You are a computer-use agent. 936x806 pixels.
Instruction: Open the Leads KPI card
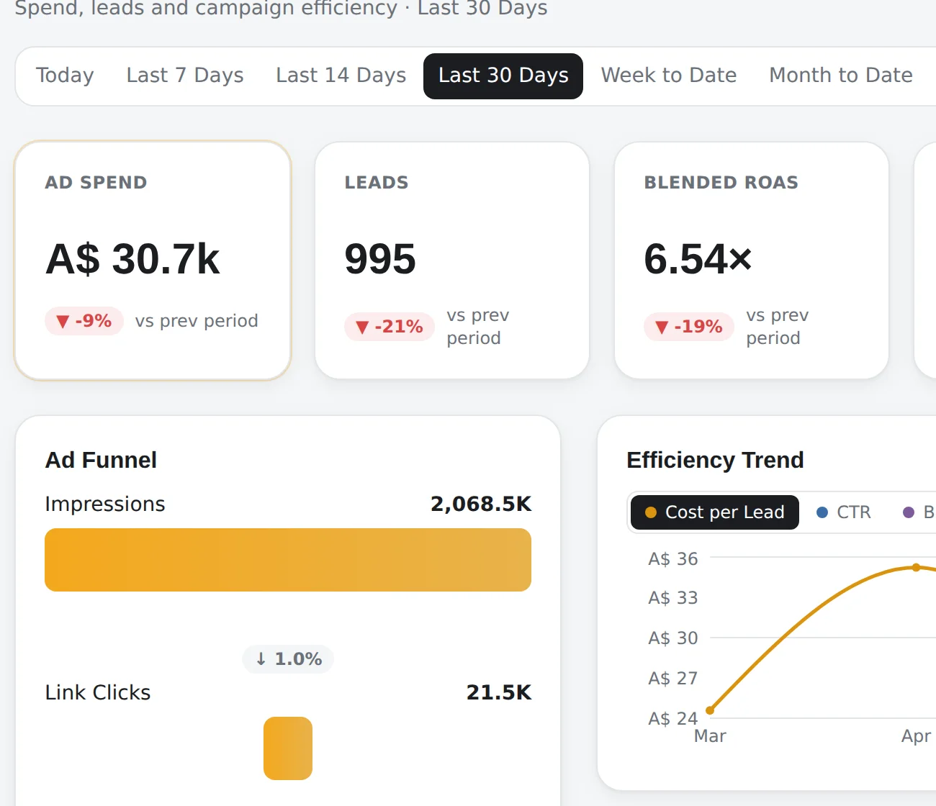pyautogui.click(x=452, y=260)
